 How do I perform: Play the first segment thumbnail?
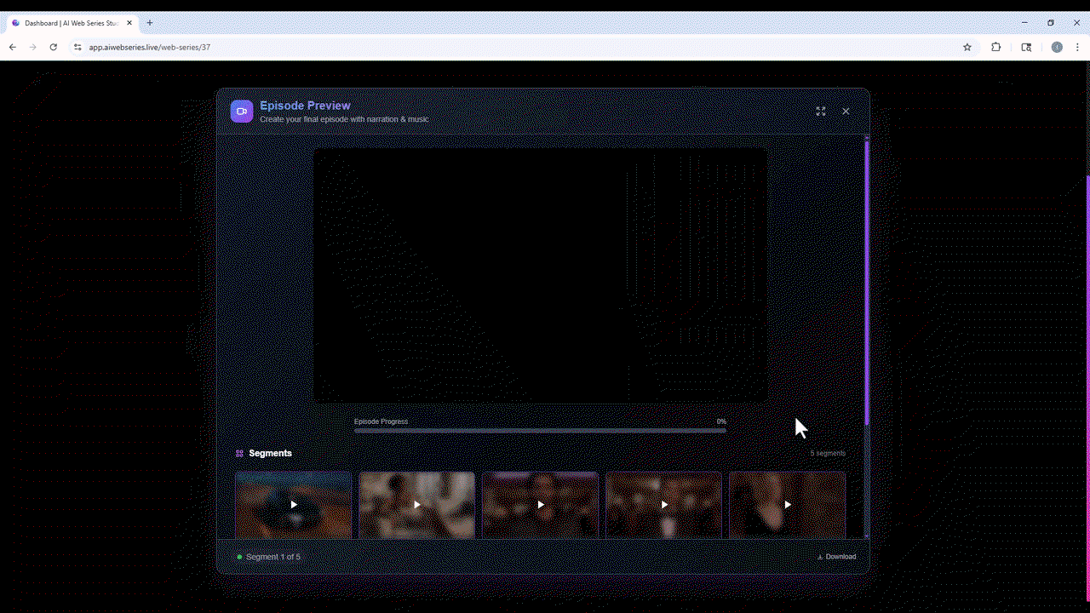[x=293, y=505]
